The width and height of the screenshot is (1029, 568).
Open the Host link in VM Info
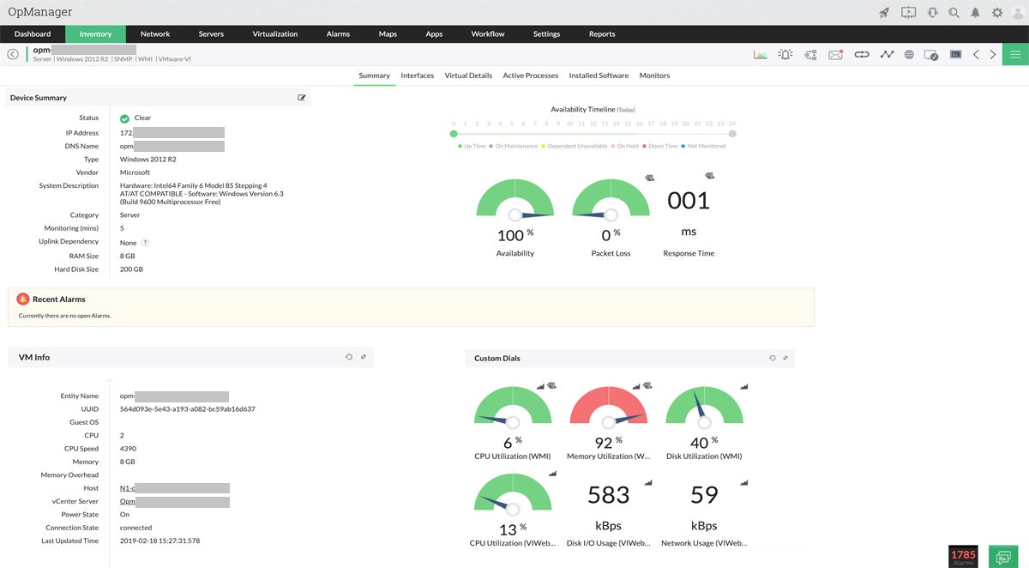tap(129, 487)
